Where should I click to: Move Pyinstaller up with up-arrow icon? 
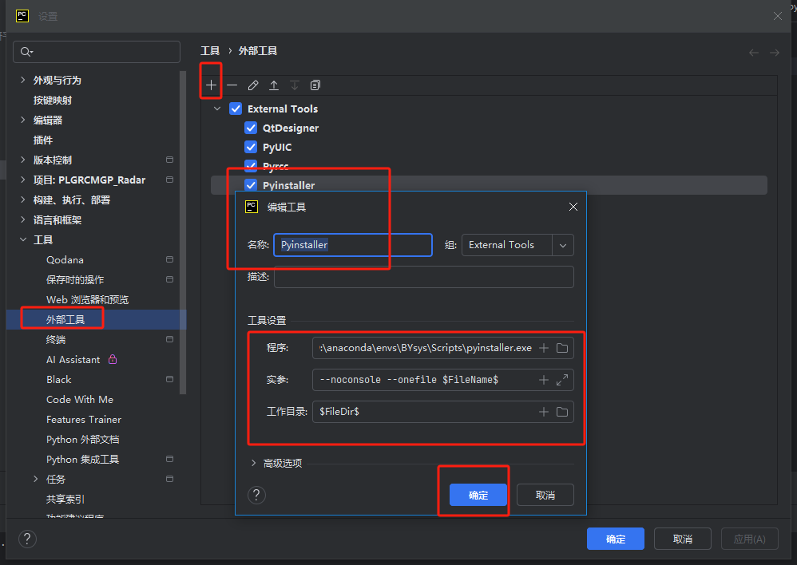click(274, 85)
